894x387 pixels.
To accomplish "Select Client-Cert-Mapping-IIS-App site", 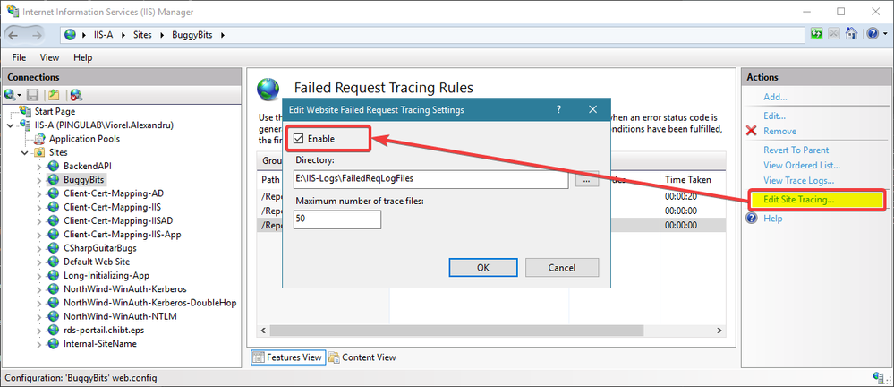I will (123, 235).
